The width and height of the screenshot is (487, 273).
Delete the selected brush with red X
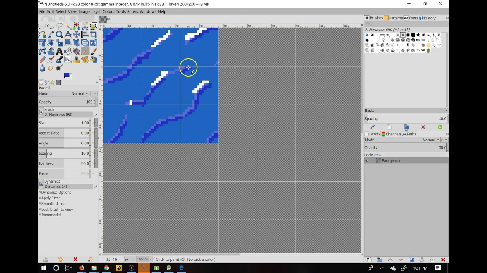coord(423,127)
